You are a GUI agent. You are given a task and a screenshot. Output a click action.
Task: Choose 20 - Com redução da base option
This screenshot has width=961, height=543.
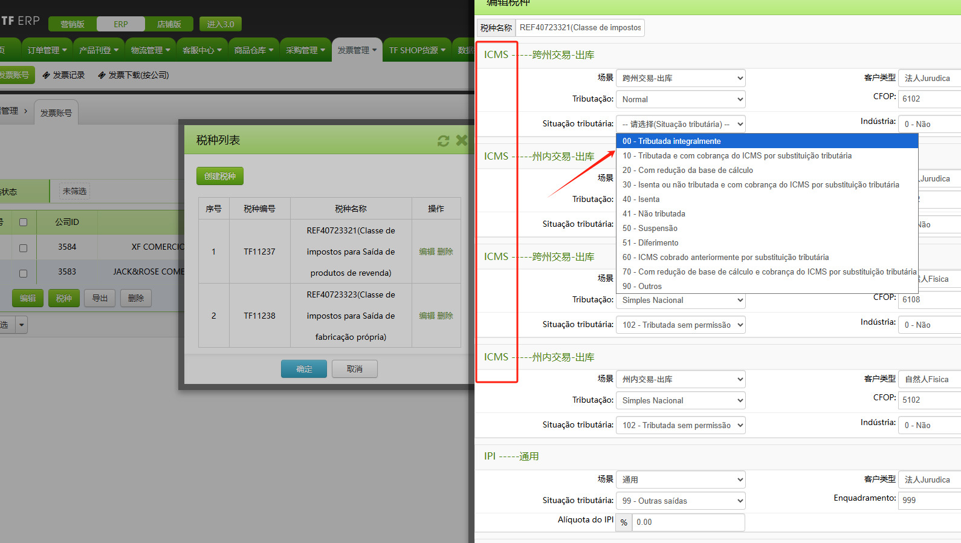point(687,170)
